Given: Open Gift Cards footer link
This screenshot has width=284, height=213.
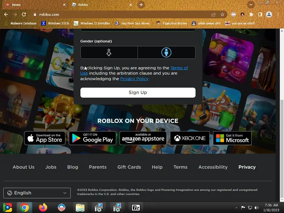Looking at the screenshot, I should [x=129, y=167].
